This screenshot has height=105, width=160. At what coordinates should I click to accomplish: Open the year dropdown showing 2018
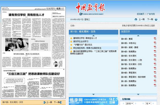coord(129,103)
